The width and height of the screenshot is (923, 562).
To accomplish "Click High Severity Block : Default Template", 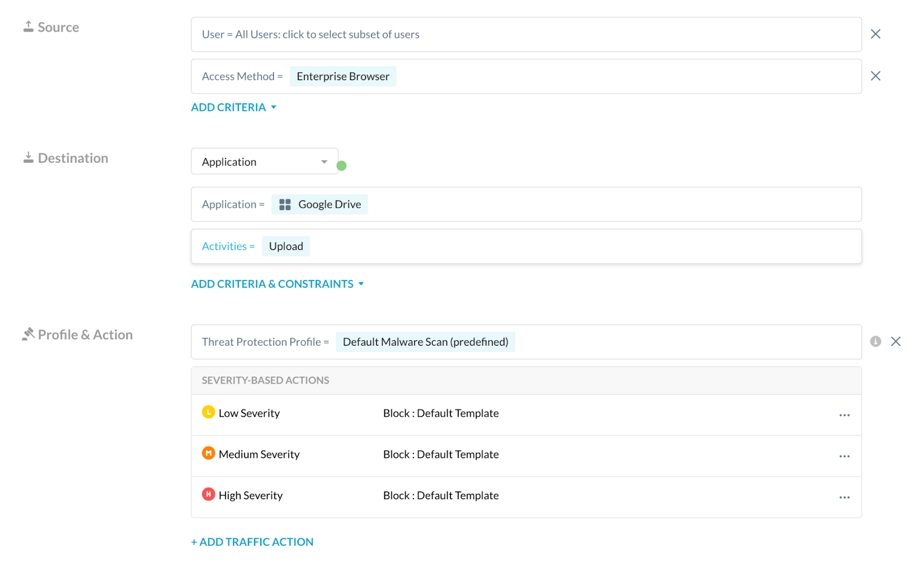I will [441, 495].
